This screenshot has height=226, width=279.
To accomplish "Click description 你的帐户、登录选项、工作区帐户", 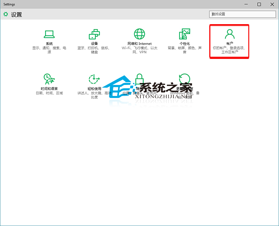I will [x=230, y=50].
